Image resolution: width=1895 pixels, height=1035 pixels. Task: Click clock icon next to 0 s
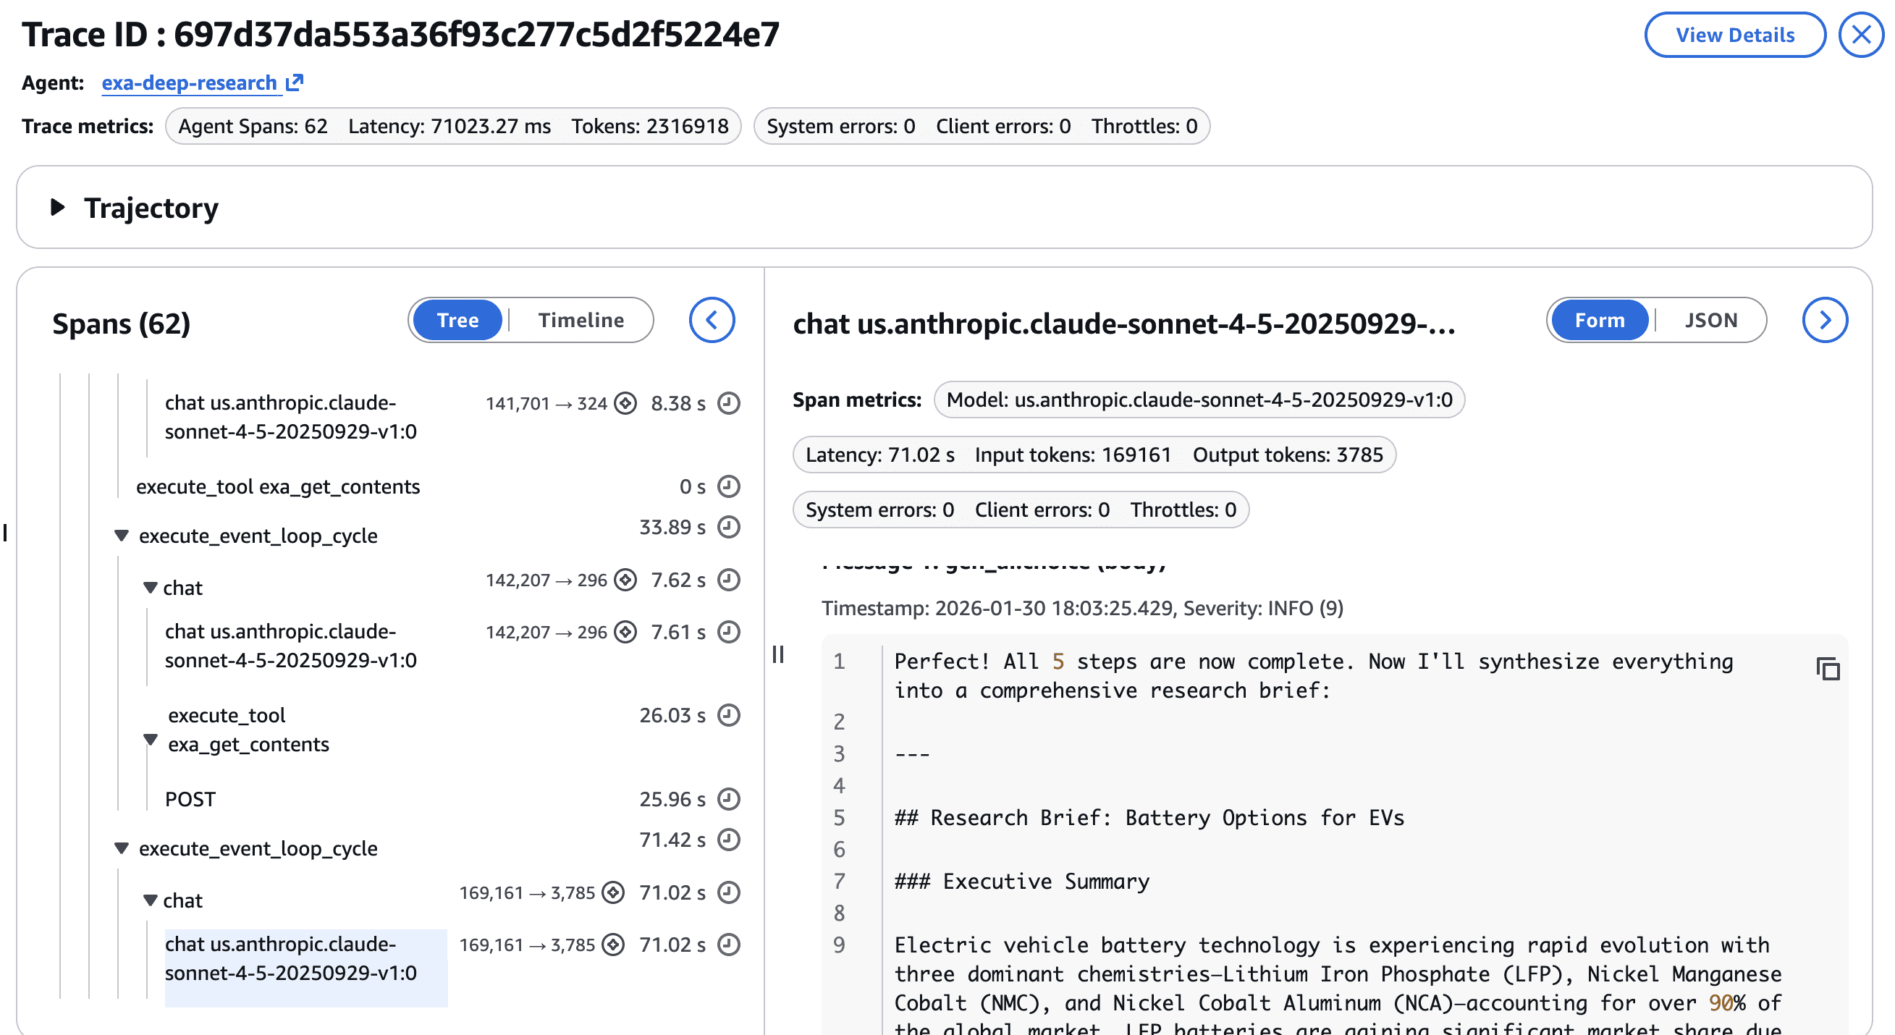(x=728, y=486)
